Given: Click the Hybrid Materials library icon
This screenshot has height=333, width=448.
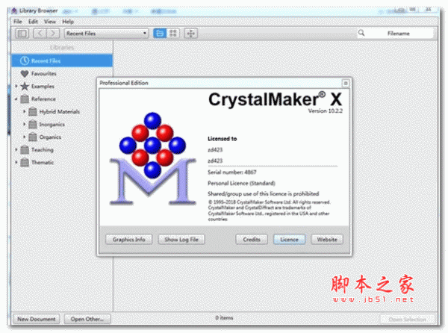Looking at the screenshot, I should pyautogui.click(x=33, y=111).
